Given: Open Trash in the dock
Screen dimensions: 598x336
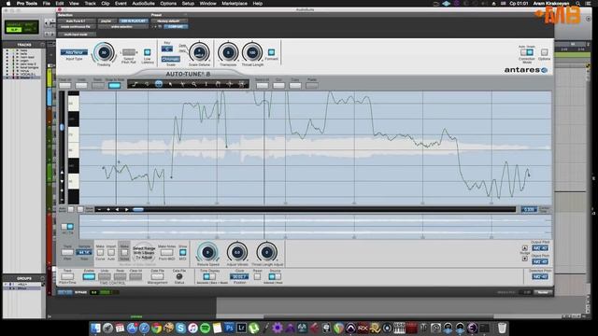Looking at the screenshot, I should (503, 328).
